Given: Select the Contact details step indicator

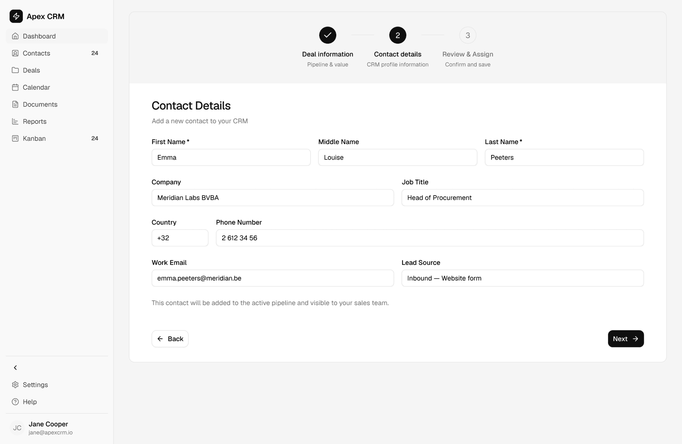Looking at the screenshot, I should [x=397, y=35].
